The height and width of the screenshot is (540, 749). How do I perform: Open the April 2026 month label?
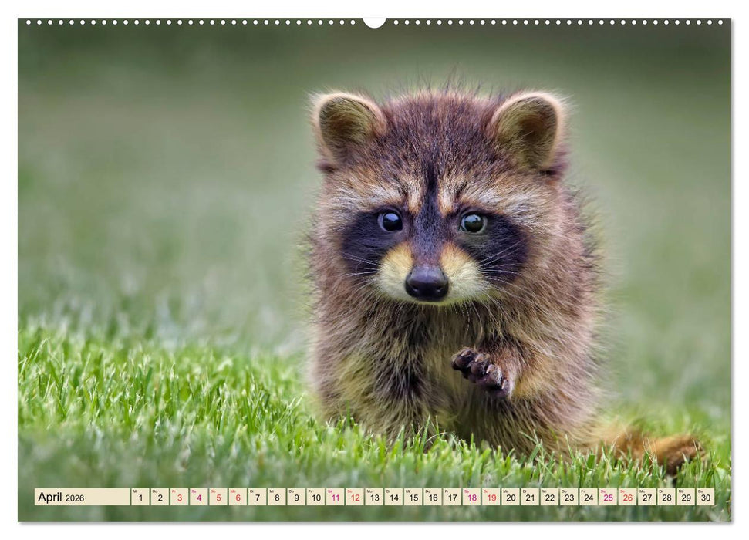[52, 498]
